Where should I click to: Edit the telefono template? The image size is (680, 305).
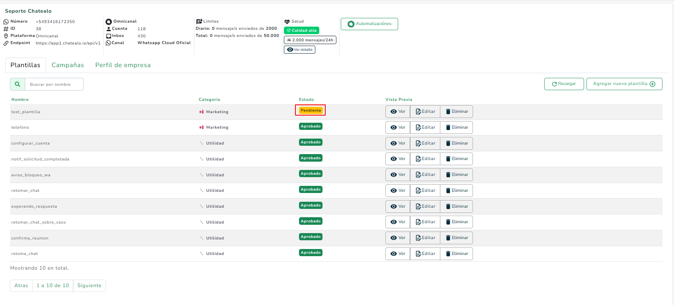[425, 127]
